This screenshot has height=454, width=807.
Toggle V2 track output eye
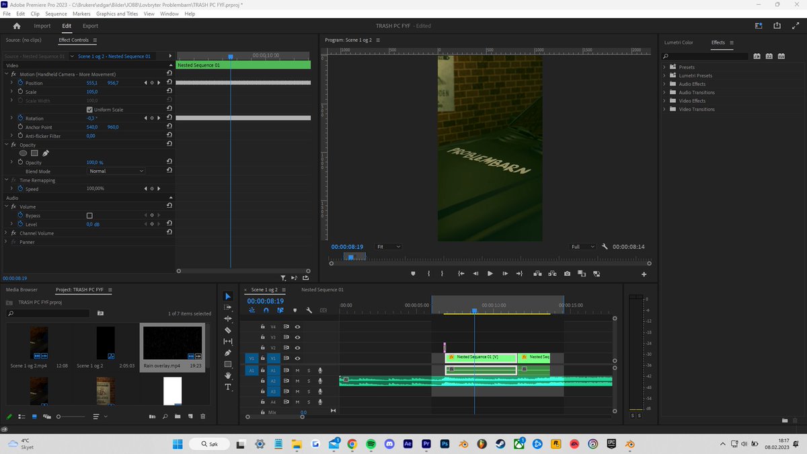297,348
